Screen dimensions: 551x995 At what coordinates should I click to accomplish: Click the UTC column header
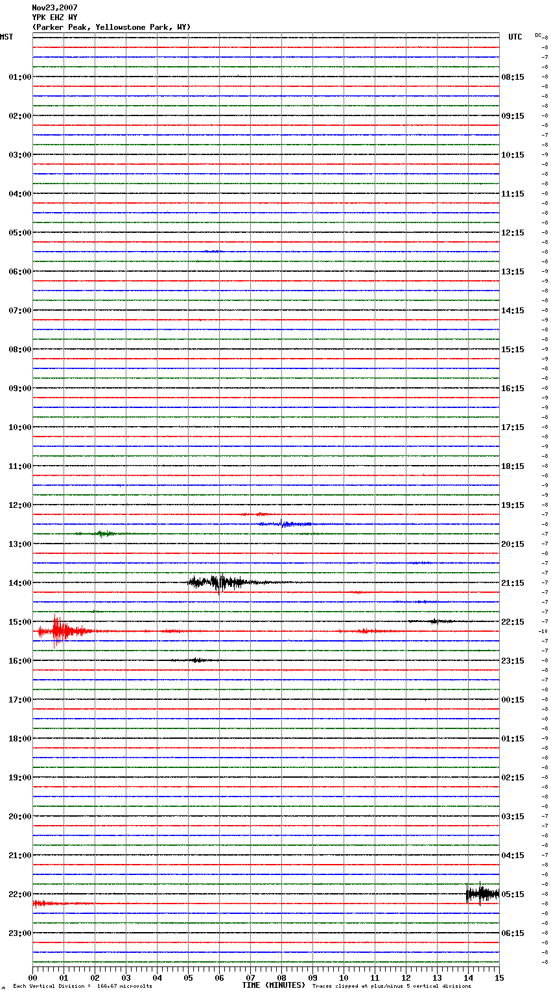tap(515, 37)
